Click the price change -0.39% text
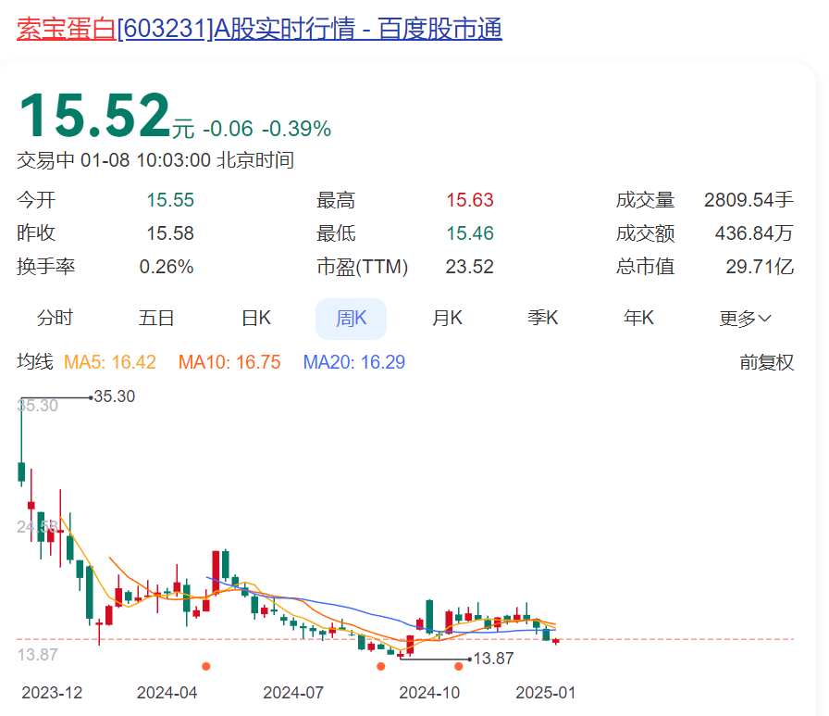Screen dimensions: 829x716 coord(297,129)
